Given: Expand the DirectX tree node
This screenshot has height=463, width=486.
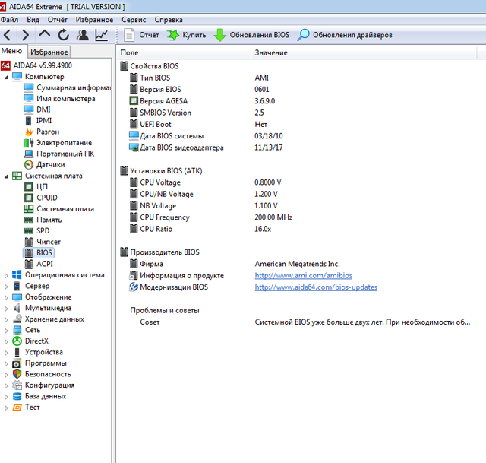Looking at the screenshot, I should (6, 341).
